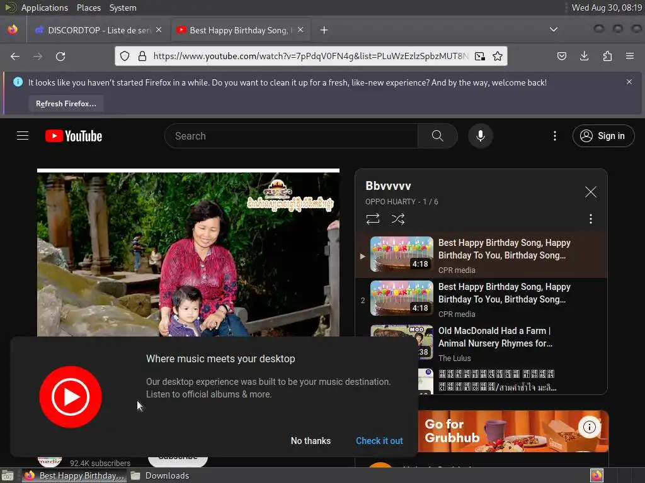Open the Places menu
This screenshot has height=483, width=645.
(x=89, y=8)
